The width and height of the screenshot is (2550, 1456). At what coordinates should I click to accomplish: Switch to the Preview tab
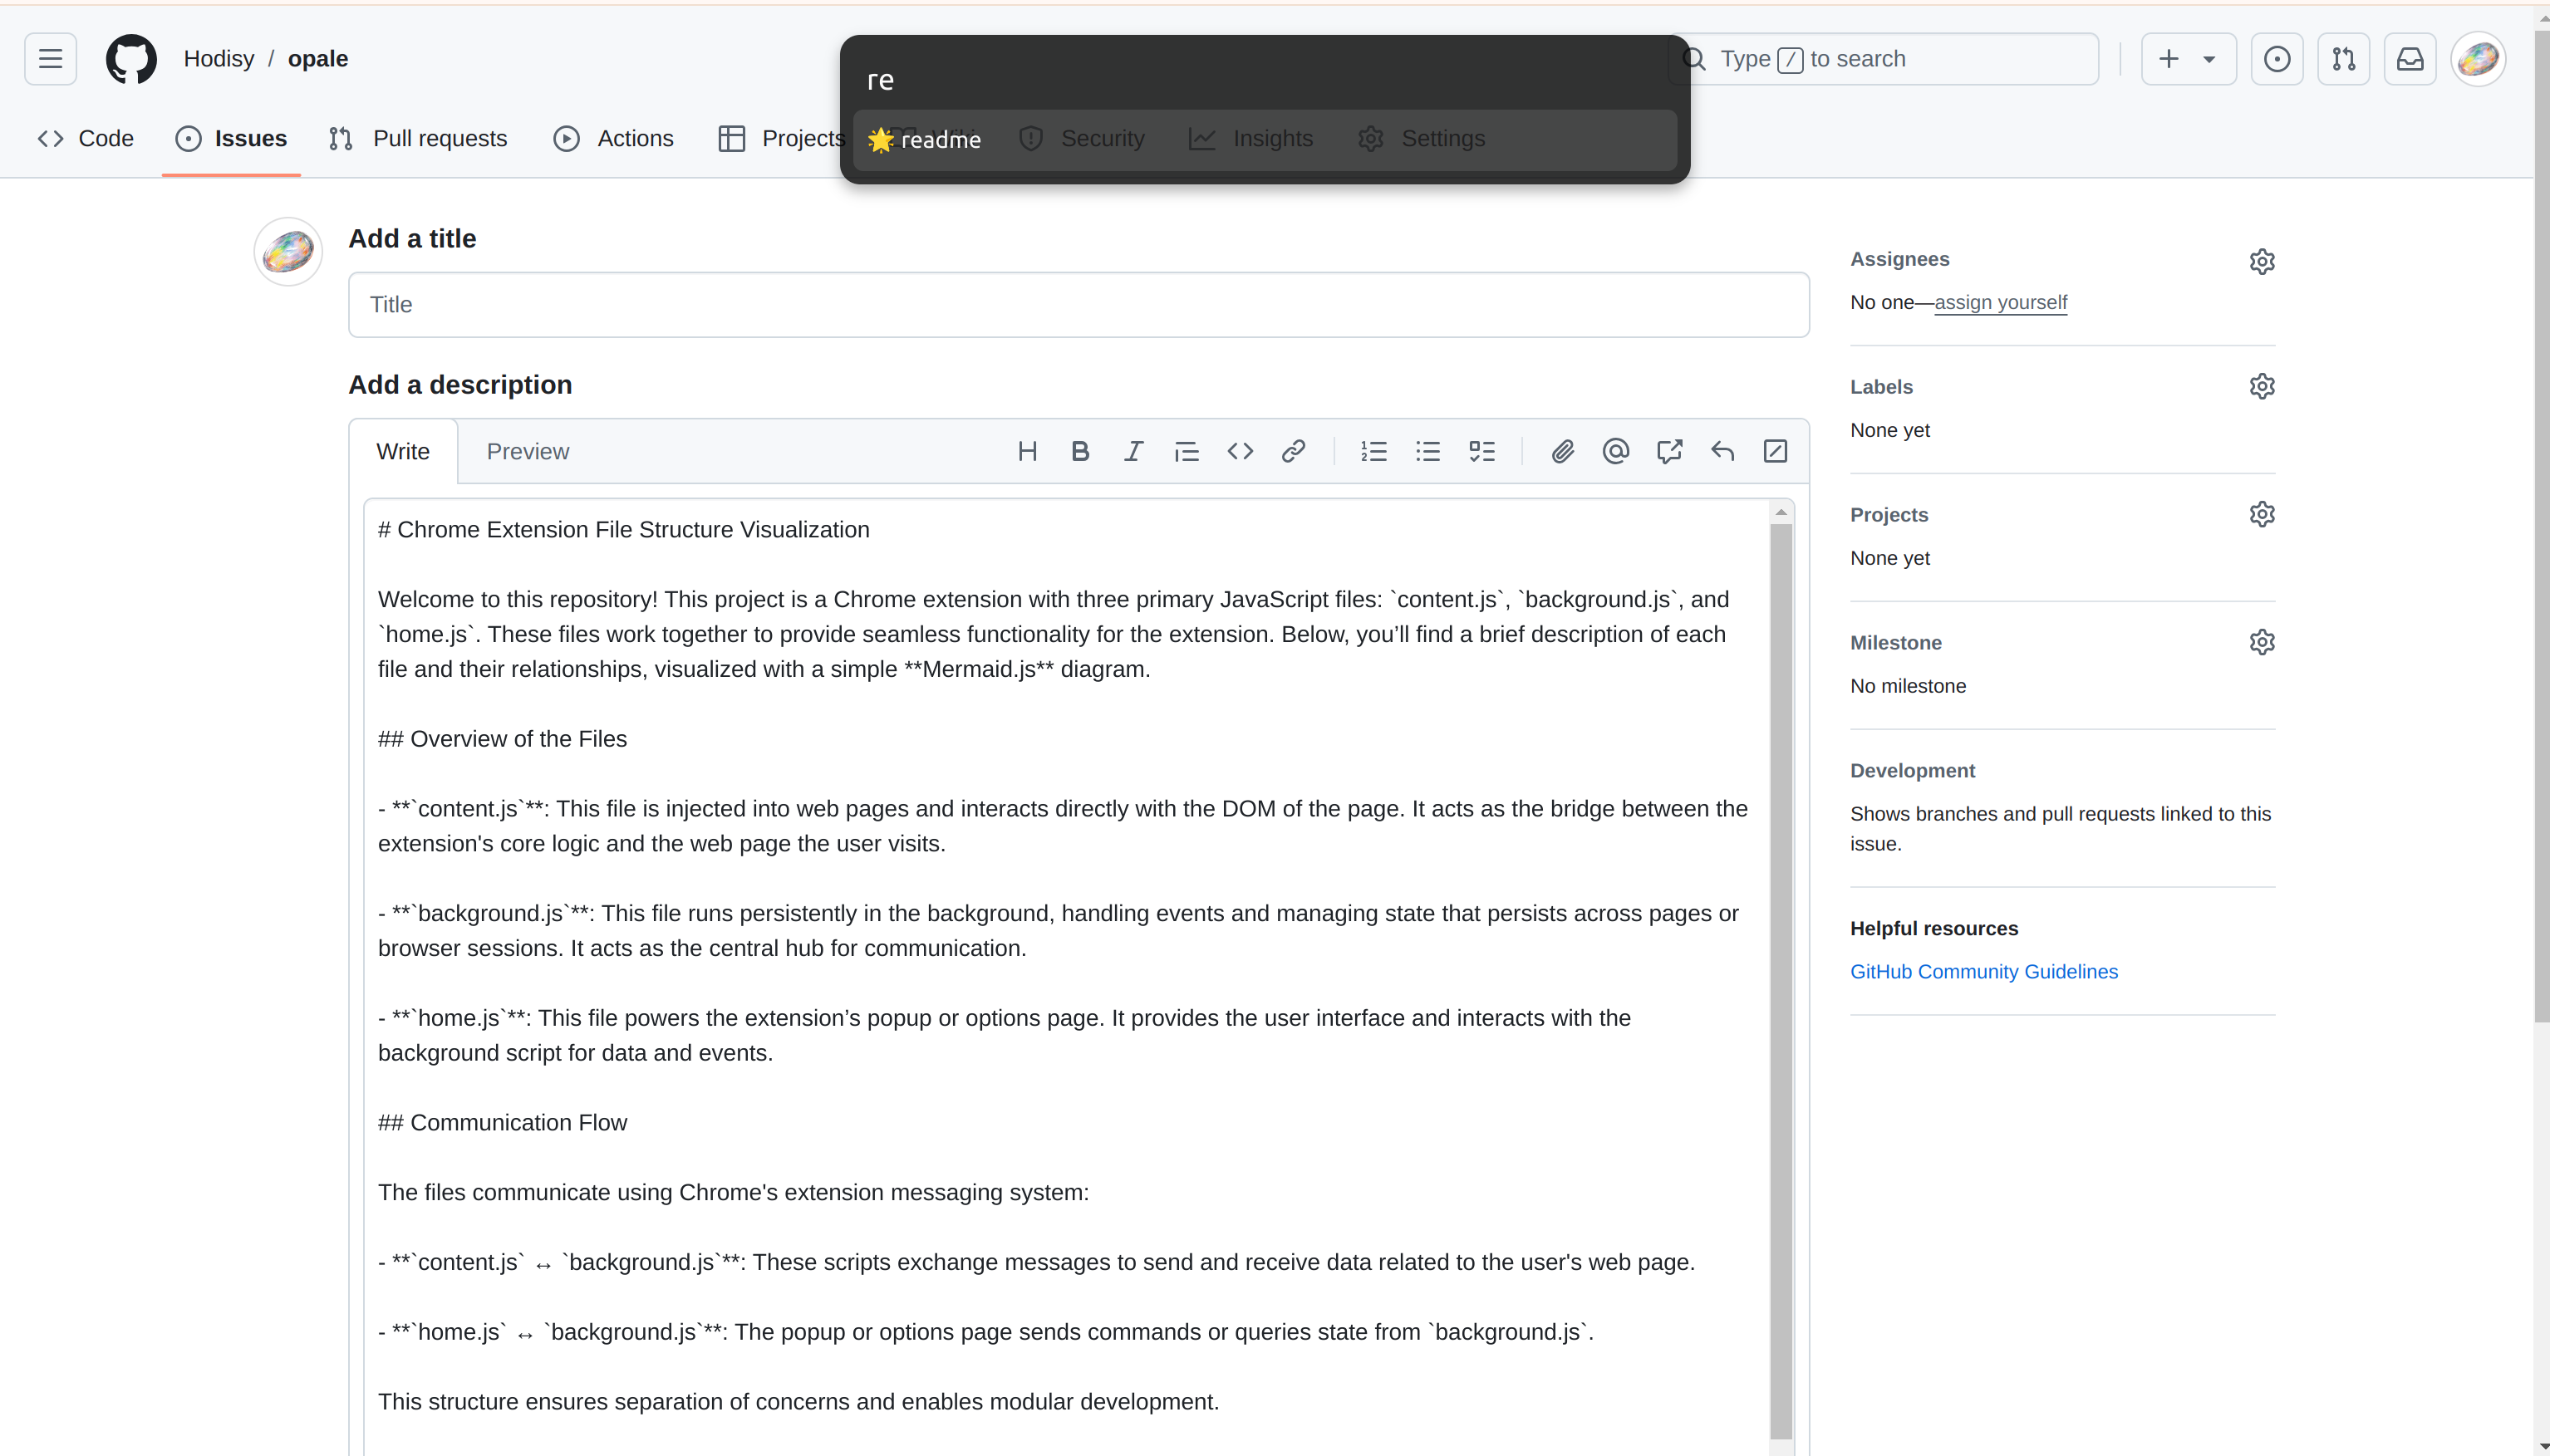click(x=528, y=451)
